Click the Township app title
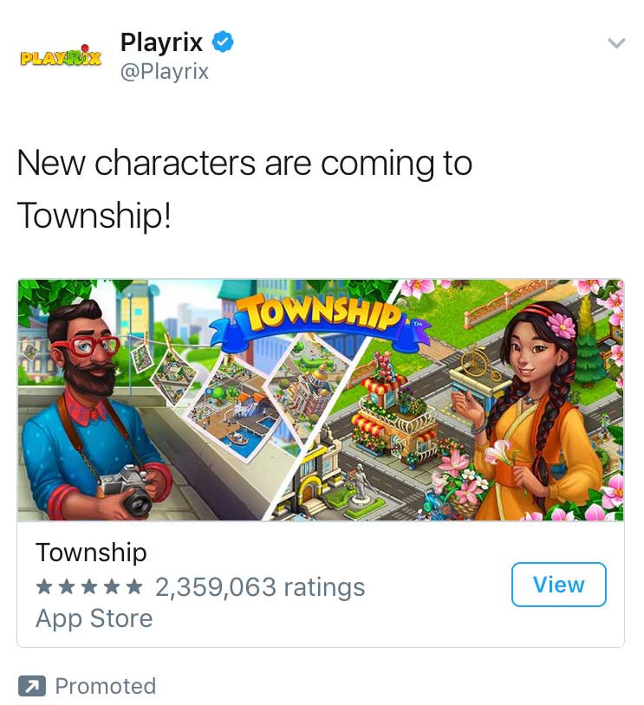The image size is (644, 705). click(x=91, y=552)
